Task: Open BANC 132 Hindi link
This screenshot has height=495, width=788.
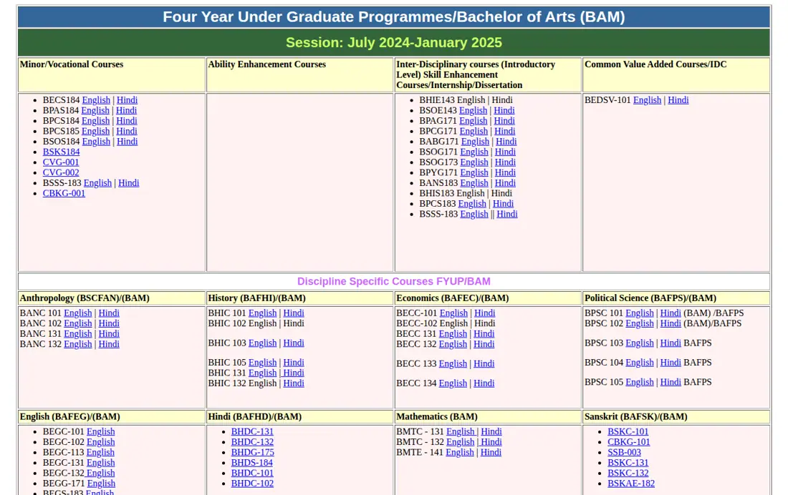Action: click(109, 344)
